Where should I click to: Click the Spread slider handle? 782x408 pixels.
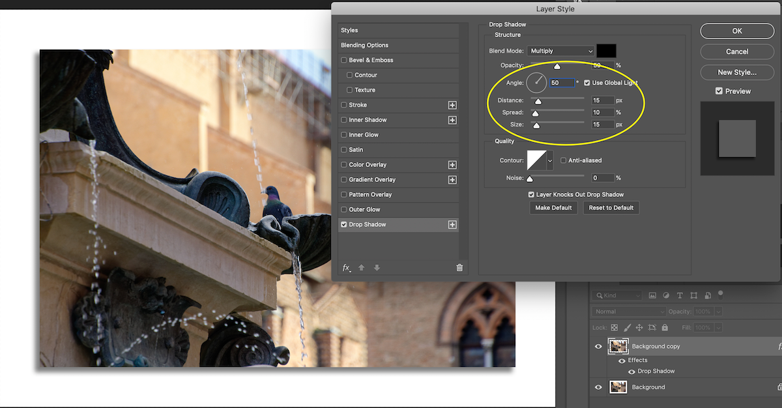[x=536, y=113]
